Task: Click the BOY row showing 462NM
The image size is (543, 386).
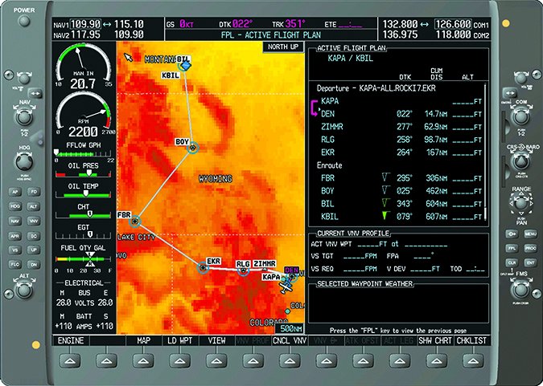Action: [398, 191]
